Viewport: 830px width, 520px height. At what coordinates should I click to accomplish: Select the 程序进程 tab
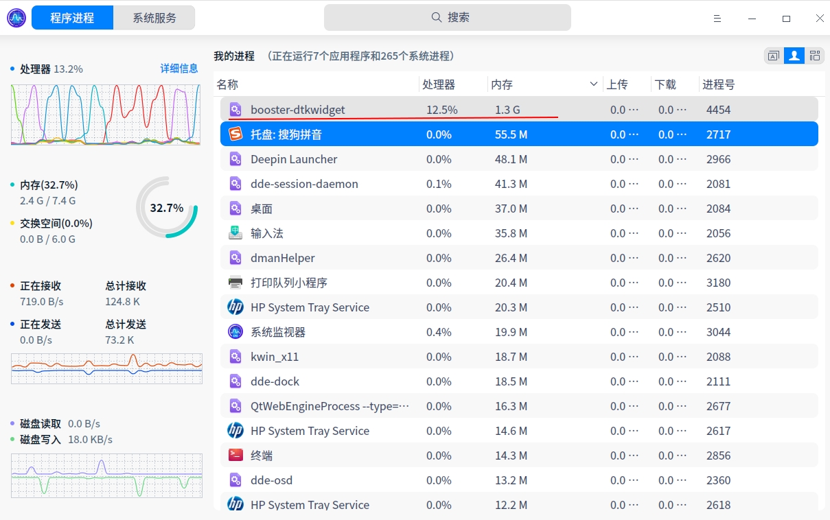click(x=72, y=17)
